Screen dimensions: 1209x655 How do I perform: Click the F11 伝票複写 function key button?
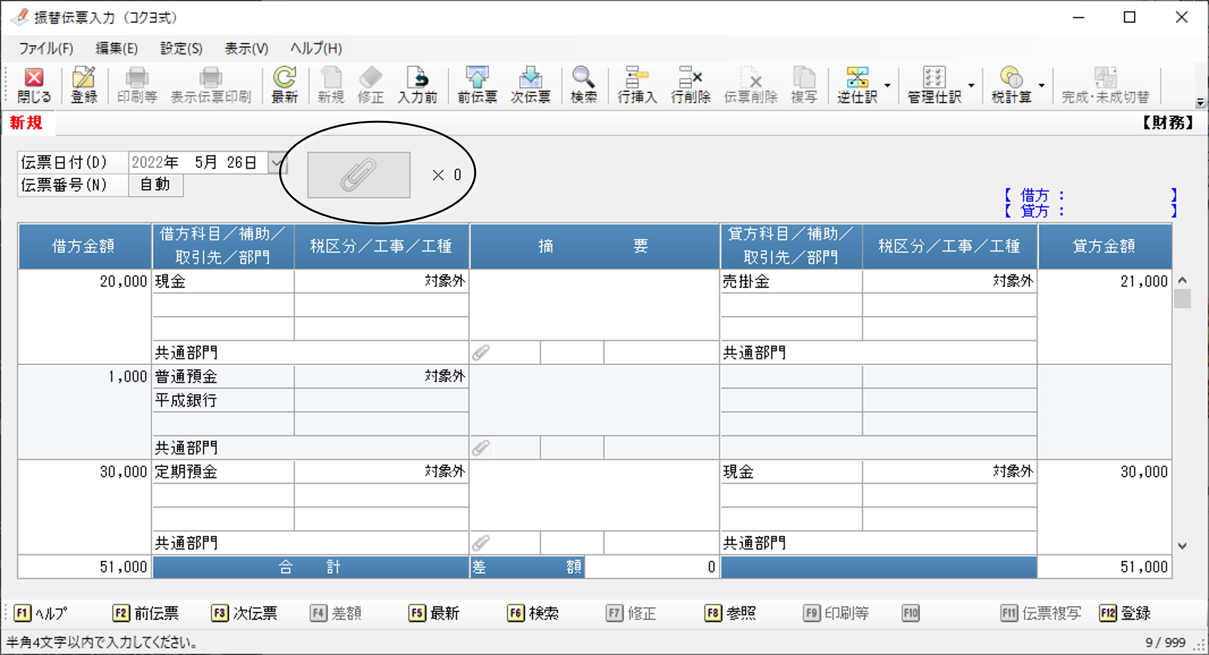[1041, 613]
